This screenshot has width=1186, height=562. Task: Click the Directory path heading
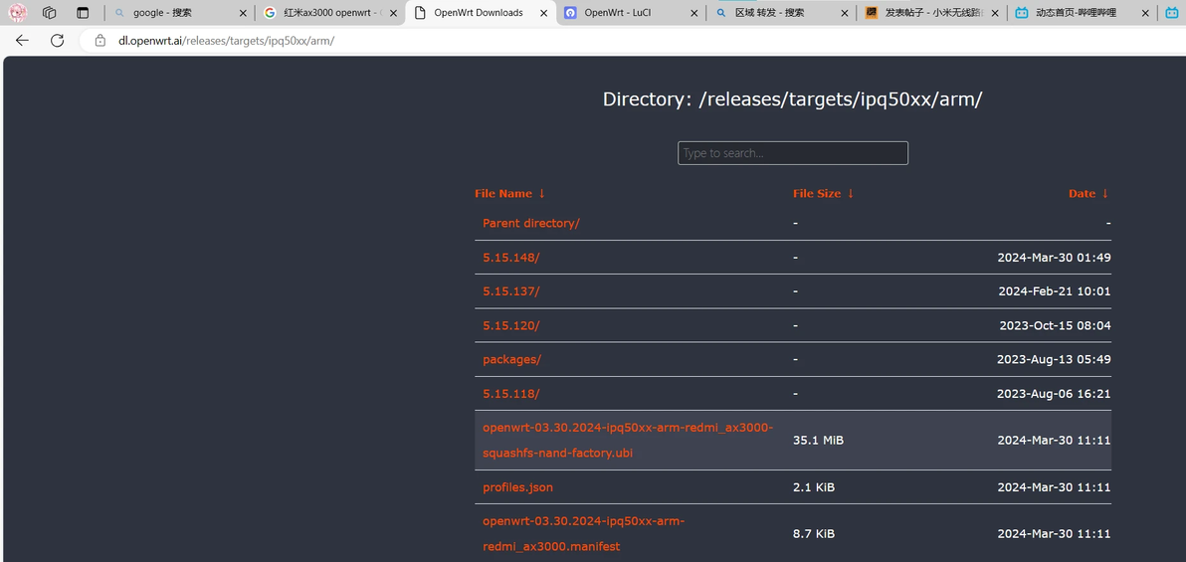coord(793,99)
